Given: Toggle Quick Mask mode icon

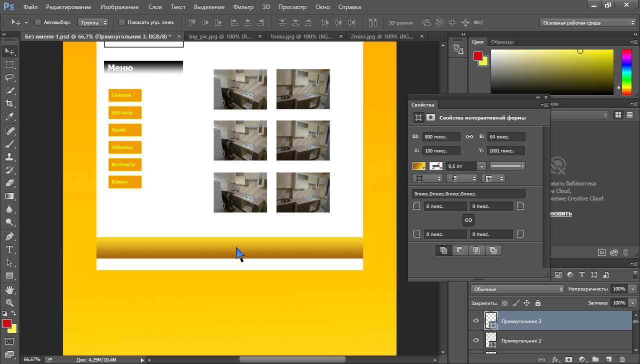Looking at the screenshot, I should (x=9, y=341).
